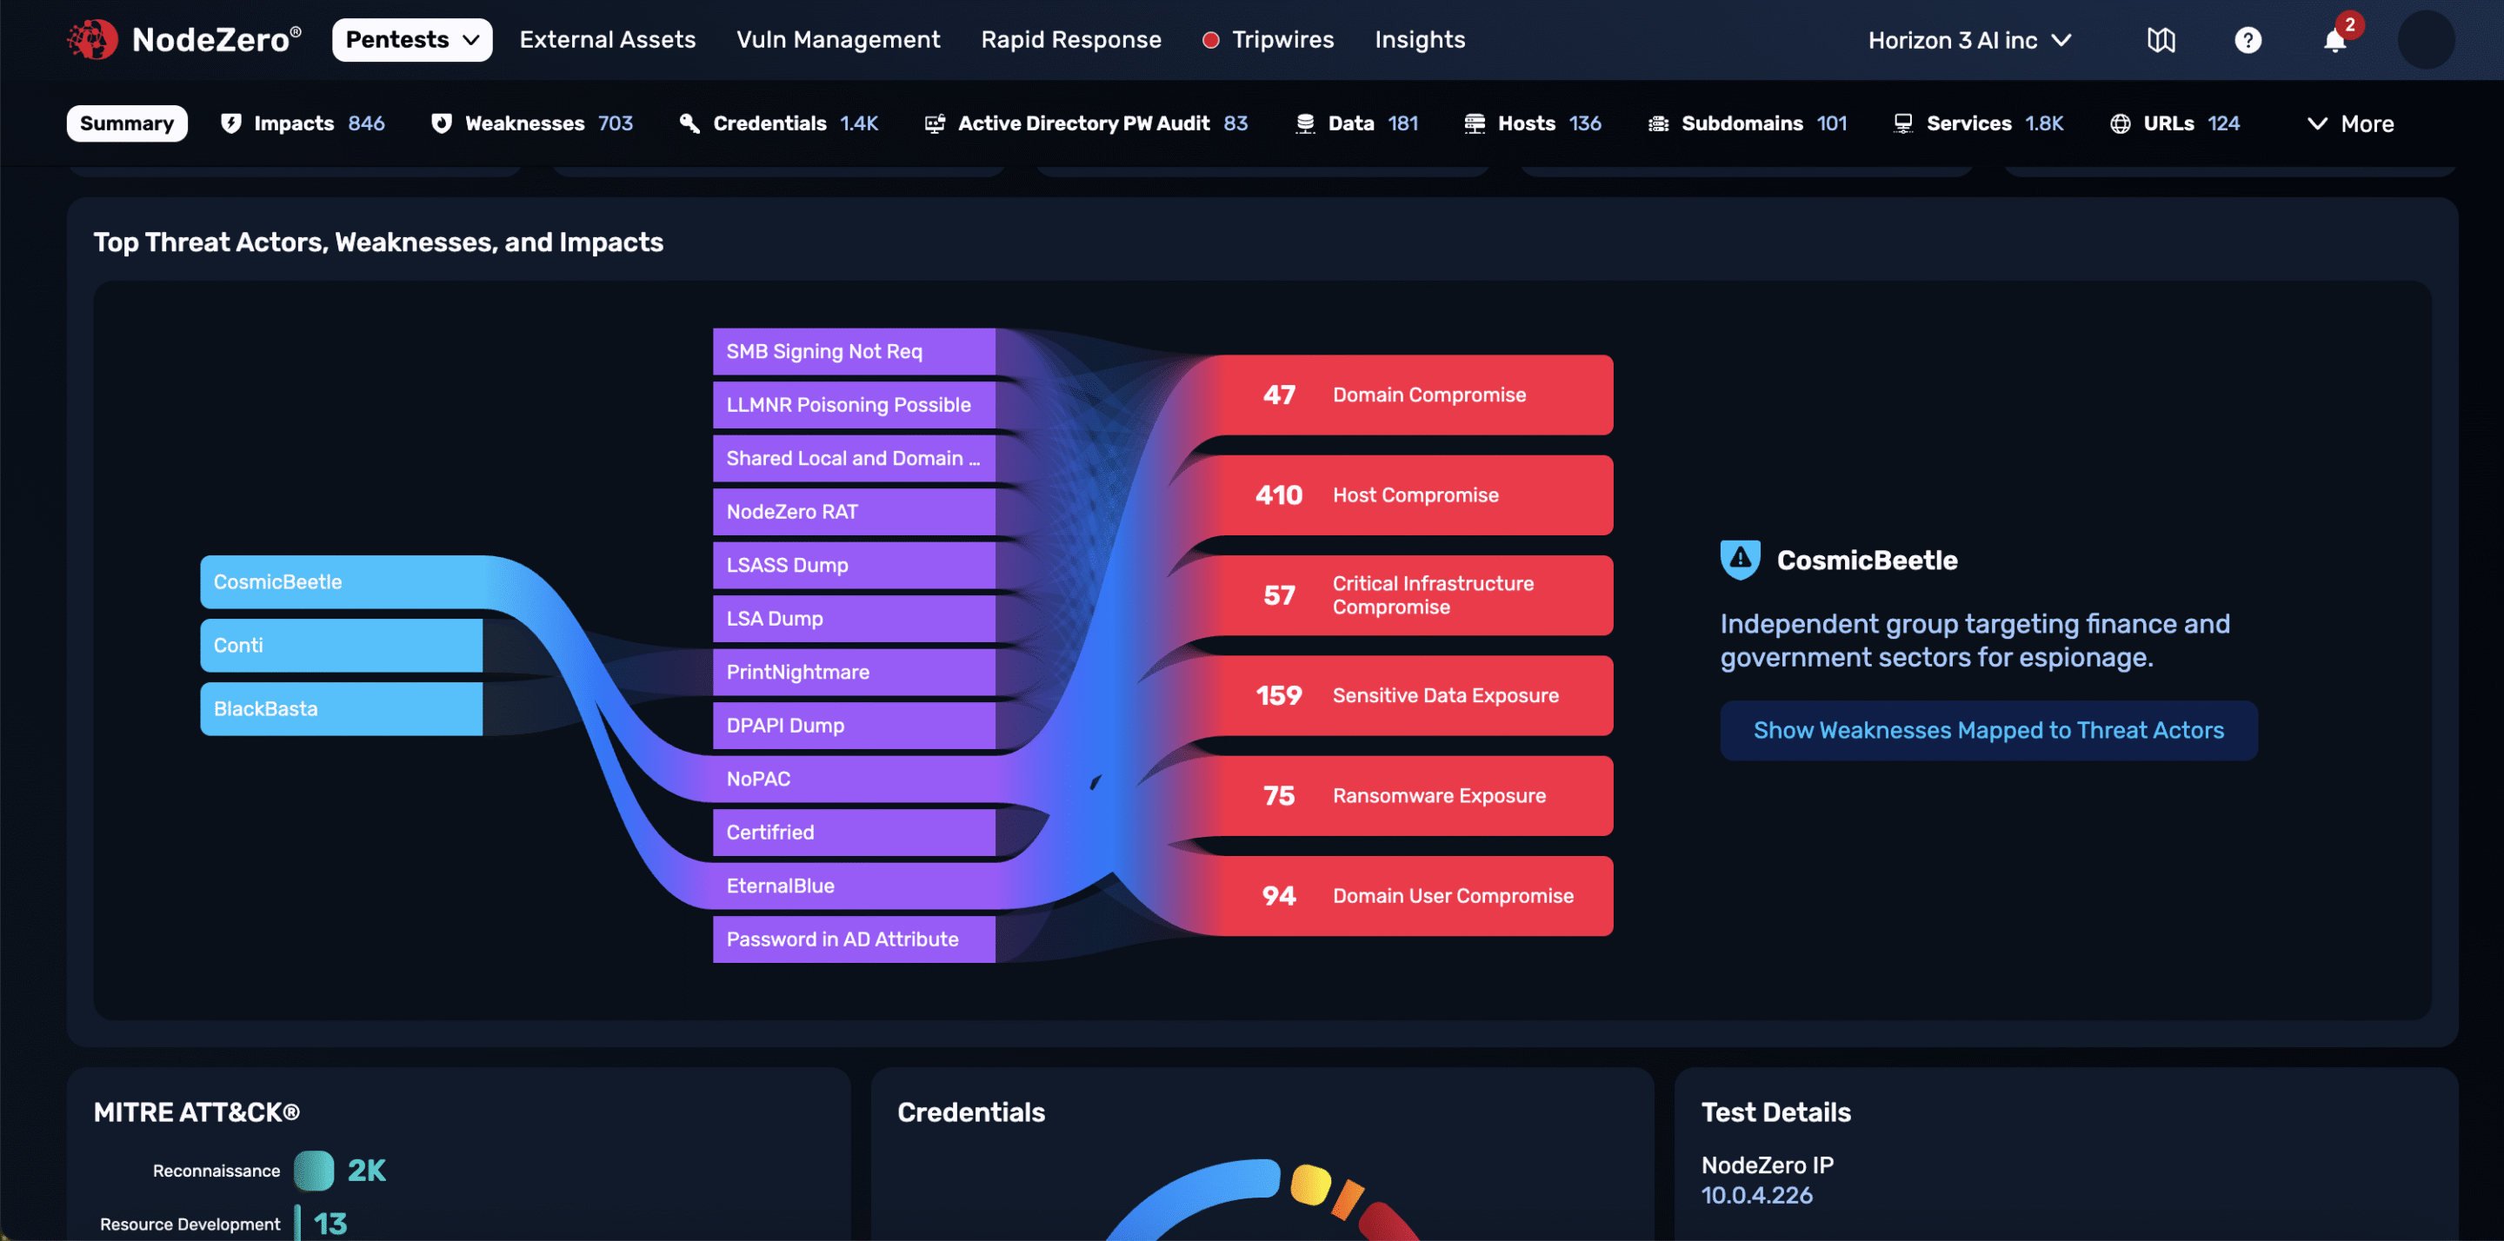Click CosmicBeetle warning shield icon
This screenshot has width=2504, height=1241.
(x=1740, y=560)
